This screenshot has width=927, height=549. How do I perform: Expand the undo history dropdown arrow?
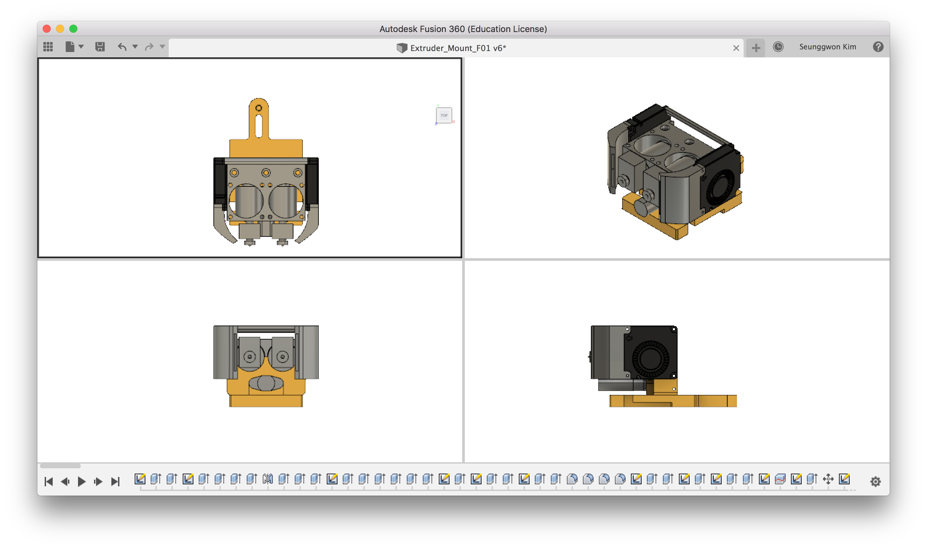point(135,47)
